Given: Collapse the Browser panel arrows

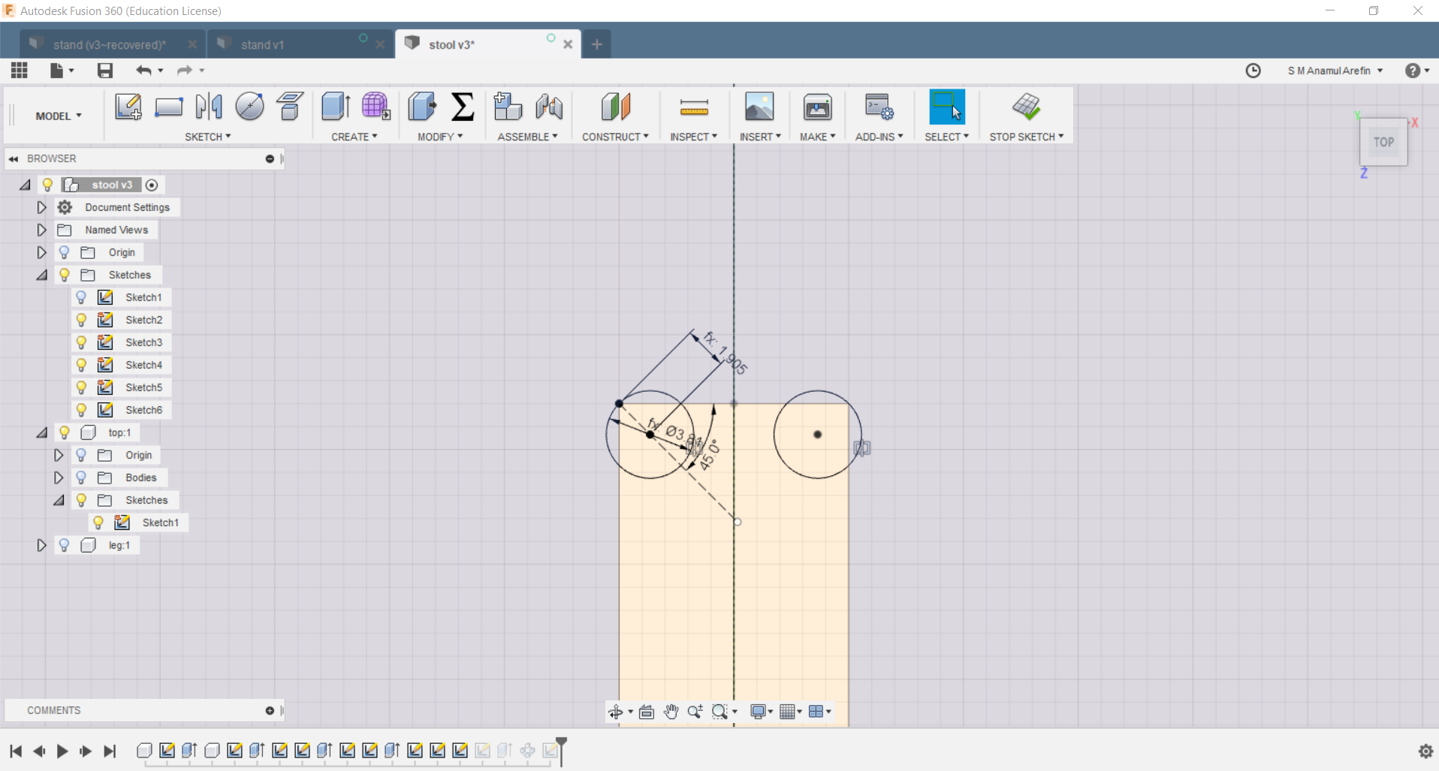Looking at the screenshot, I should click(x=14, y=159).
